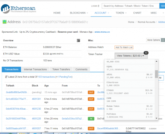Screen dimensions: 165x134
Task: Open pending transaction hash 0xdd6b8693a42fd3b
Action: [x=17, y=92]
